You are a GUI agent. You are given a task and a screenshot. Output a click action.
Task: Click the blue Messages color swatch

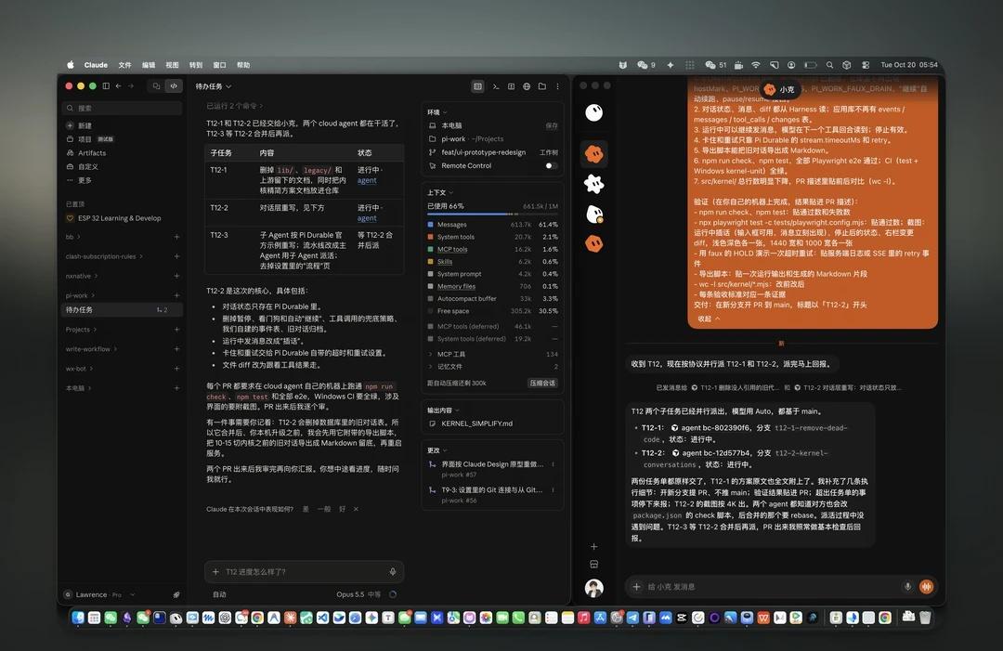tap(431, 225)
